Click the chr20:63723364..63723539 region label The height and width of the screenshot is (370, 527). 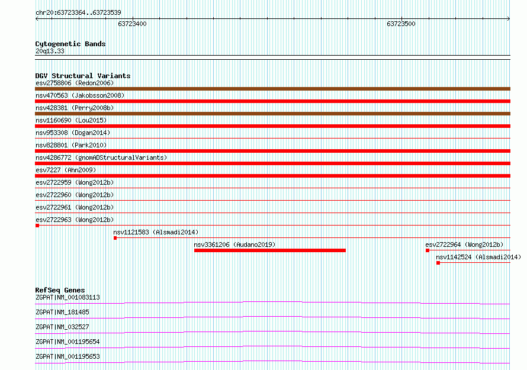(x=78, y=12)
